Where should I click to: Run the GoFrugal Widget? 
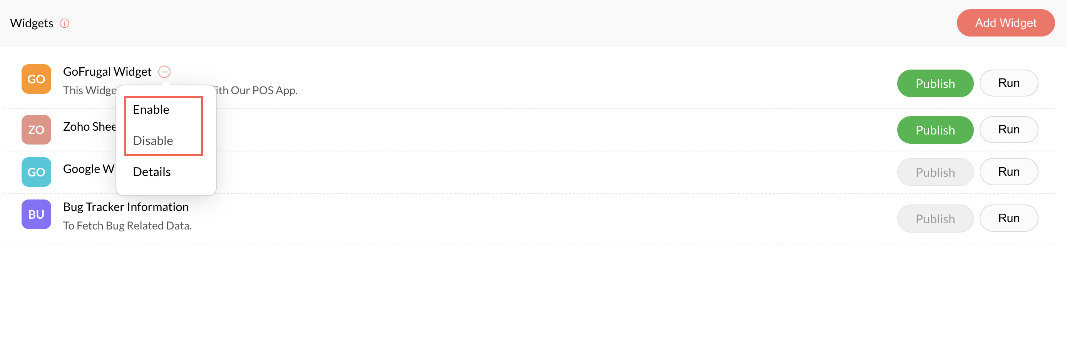coord(1008,83)
